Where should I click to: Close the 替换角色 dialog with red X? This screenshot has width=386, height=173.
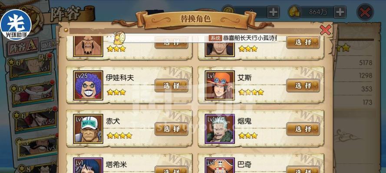click(x=326, y=30)
